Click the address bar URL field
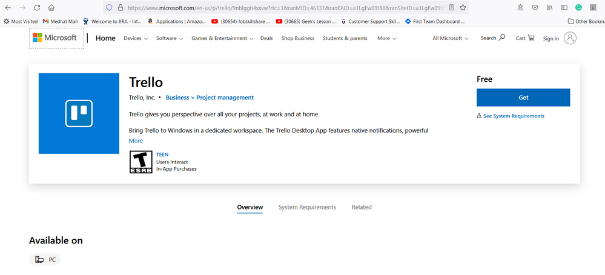Screen dimensions: 605x275 coord(285,7)
